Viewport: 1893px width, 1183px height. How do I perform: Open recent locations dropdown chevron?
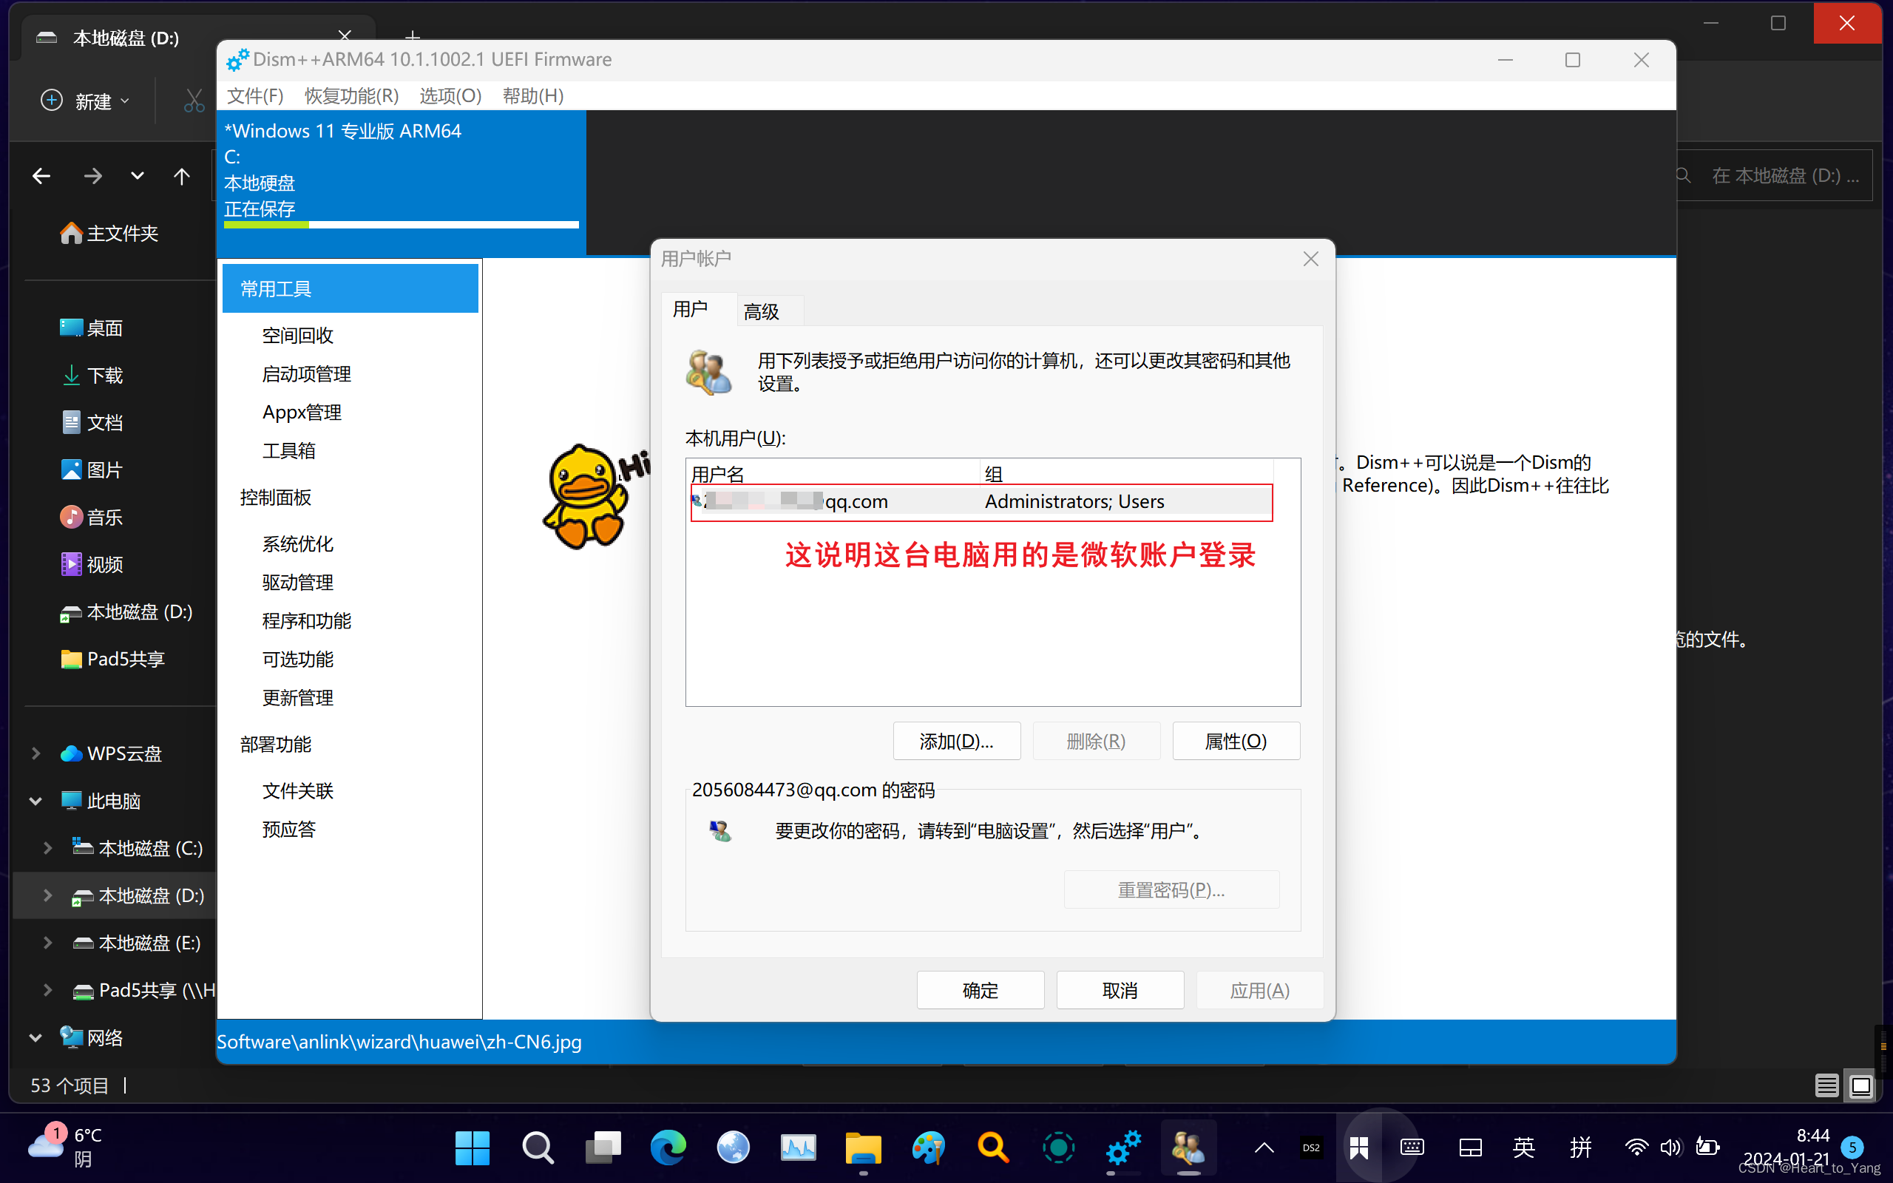pyautogui.click(x=138, y=176)
